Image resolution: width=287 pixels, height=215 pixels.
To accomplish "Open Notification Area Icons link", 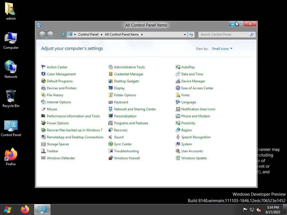I will (198, 109).
